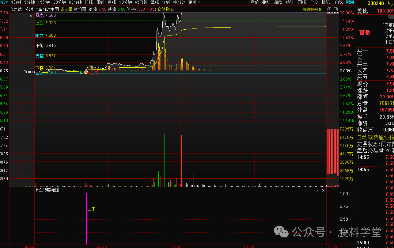Image resolution: width=394 pixels, height=248 pixels.
Task: Switch to the 日线 daily chart tab
Action: (x=89, y=2)
